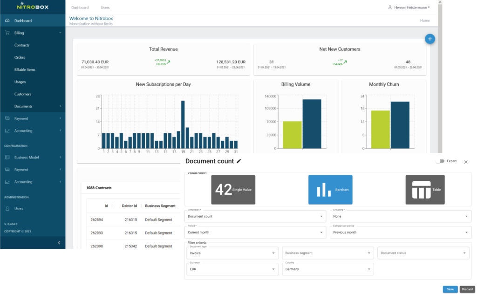Viewport: 477px width, 294px height.
Task: Click the Net New Customers trend arrow
Action: click(345, 62)
